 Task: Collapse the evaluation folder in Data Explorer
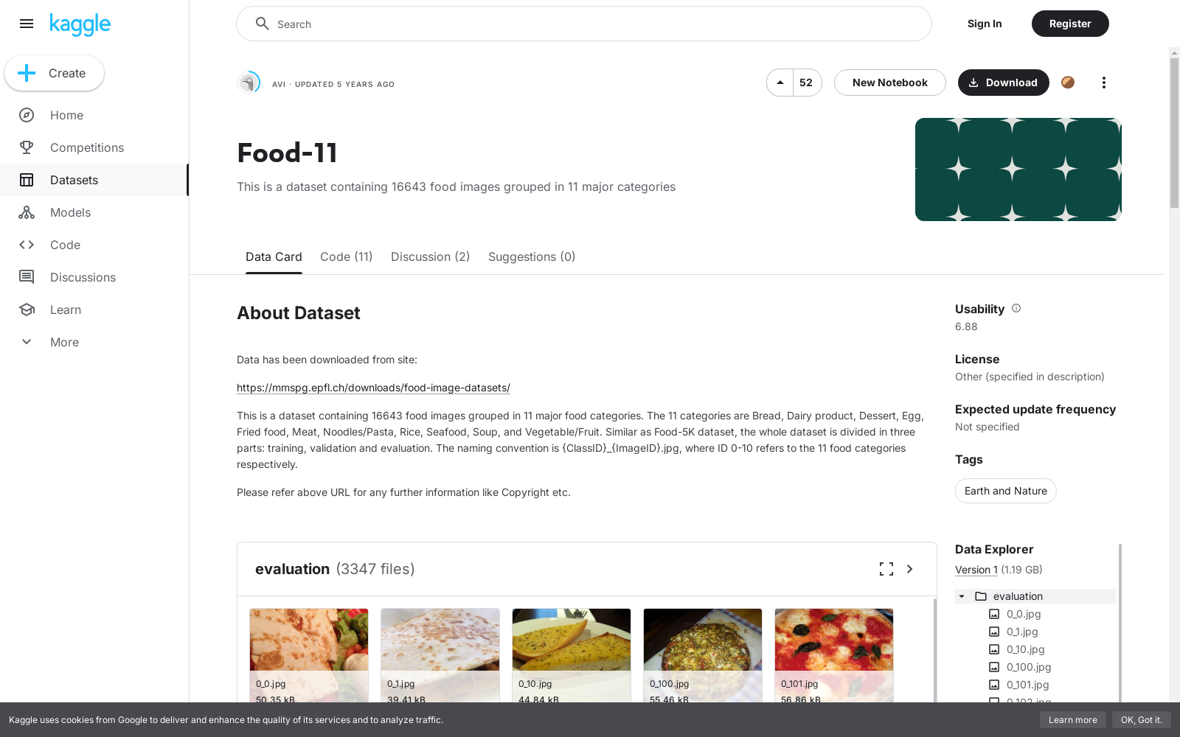pyautogui.click(x=962, y=596)
